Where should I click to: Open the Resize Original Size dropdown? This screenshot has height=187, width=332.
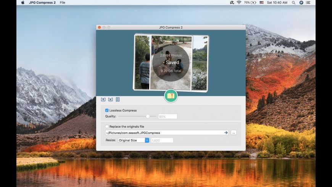(134, 140)
